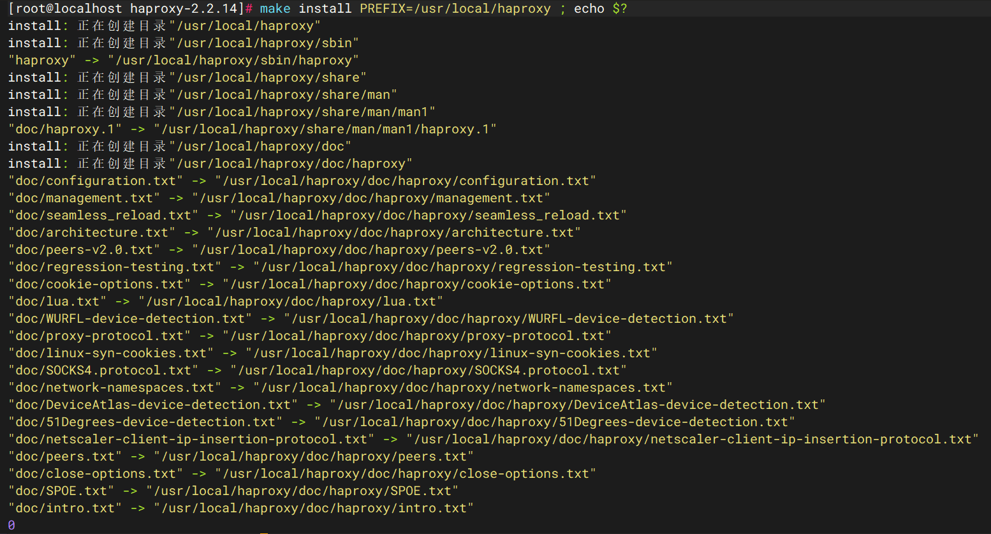Image resolution: width=991 pixels, height=534 pixels.
Task: Click destination path ending in "haproxy/WURFL-device-detection.txt"
Action: (x=509, y=319)
